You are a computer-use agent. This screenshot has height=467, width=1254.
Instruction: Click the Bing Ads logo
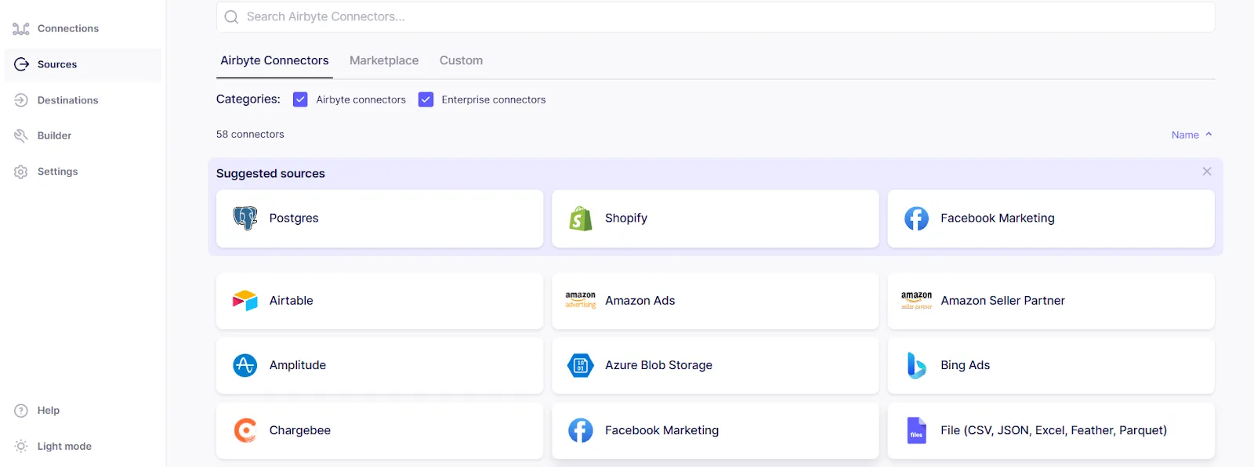click(x=916, y=365)
